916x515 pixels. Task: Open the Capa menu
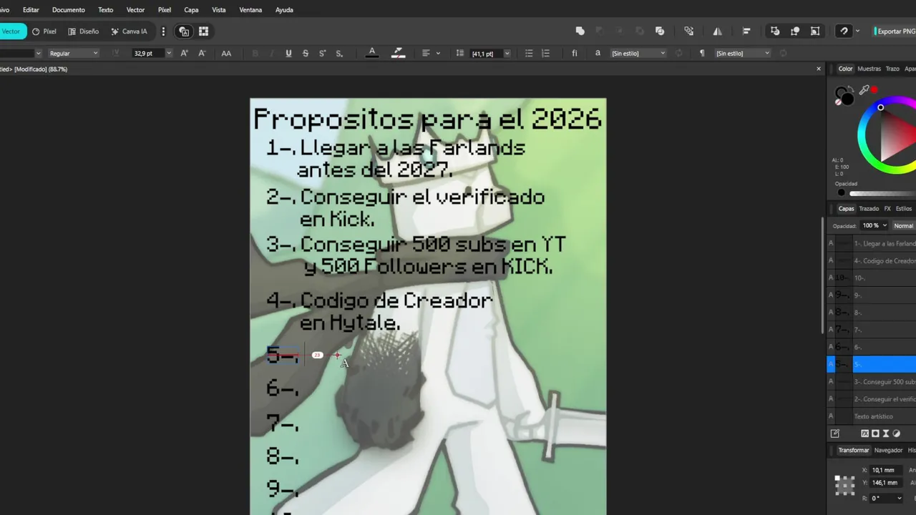click(x=191, y=10)
